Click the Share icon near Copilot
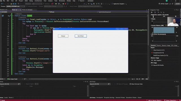 (170, 4)
